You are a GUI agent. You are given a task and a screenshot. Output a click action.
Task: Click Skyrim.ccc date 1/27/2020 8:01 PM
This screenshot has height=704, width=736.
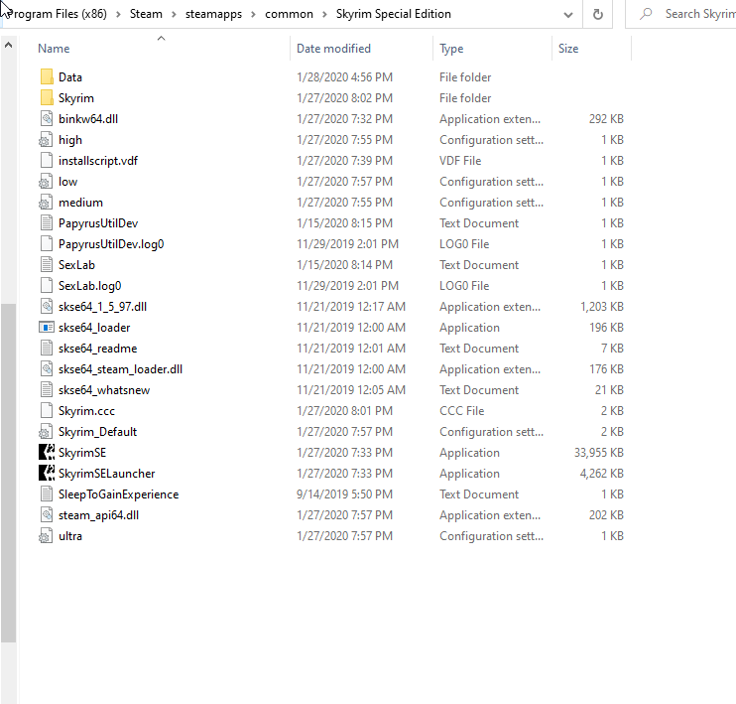(x=344, y=411)
